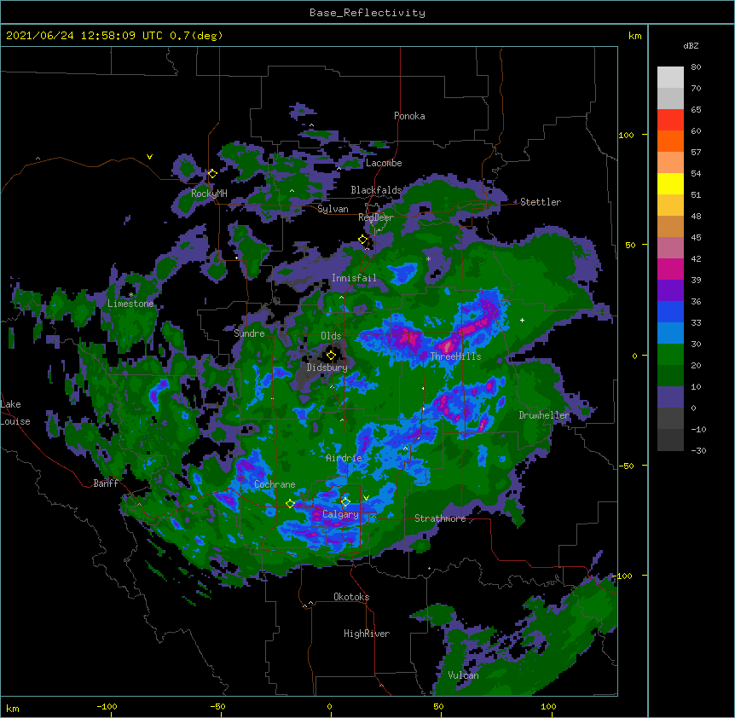The image size is (735, 718).
Task: Pick the magenta 42 dBZ legend swatch
Action: click(x=670, y=269)
